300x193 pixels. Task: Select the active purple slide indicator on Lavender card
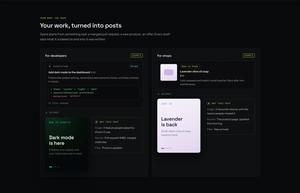[x=163, y=148]
